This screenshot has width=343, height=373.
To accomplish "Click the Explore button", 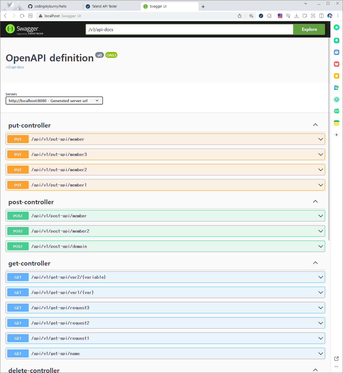I will [x=309, y=29].
